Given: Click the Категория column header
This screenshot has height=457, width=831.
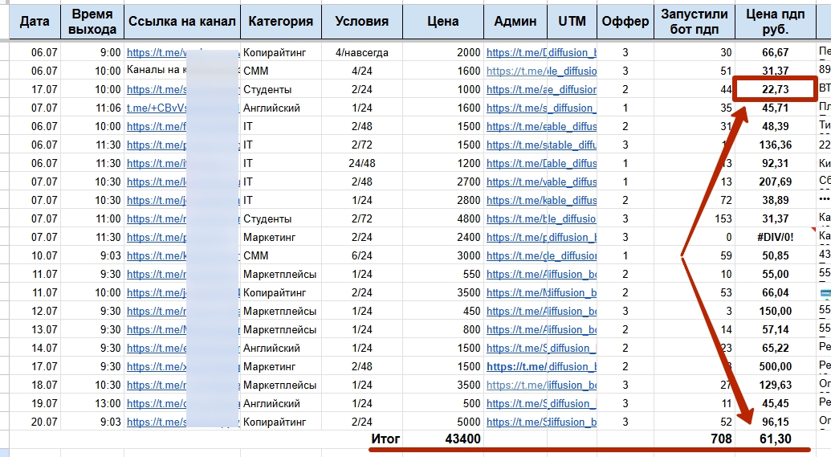Looking at the screenshot, I should [281, 21].
